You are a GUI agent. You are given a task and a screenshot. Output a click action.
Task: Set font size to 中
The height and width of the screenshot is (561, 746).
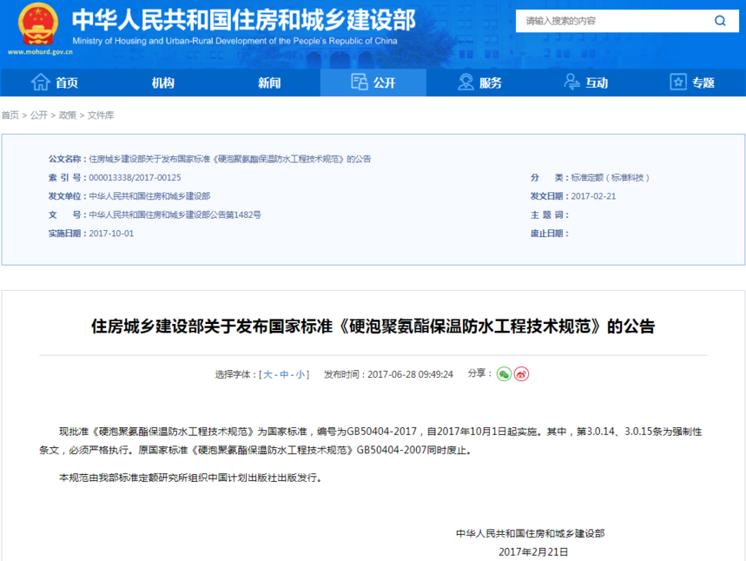[x=284, y=374]
